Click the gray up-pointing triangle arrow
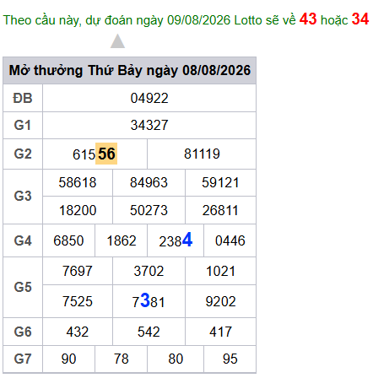373x378 pixels. click(x=117, y=41)
